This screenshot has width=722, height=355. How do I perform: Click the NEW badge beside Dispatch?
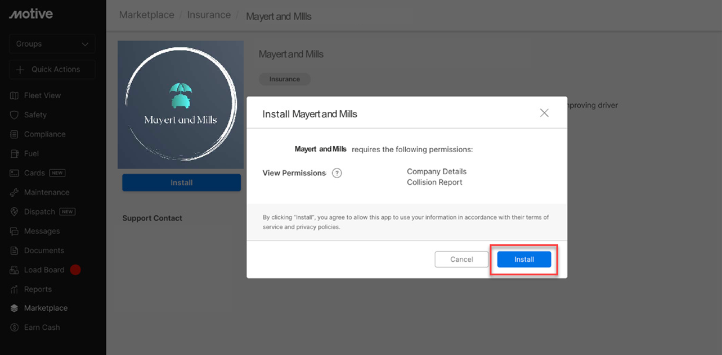(x=68, y=212)
